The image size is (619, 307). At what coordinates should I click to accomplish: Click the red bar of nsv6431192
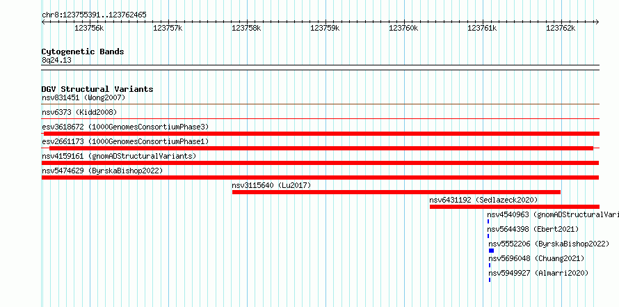[515, 207]
